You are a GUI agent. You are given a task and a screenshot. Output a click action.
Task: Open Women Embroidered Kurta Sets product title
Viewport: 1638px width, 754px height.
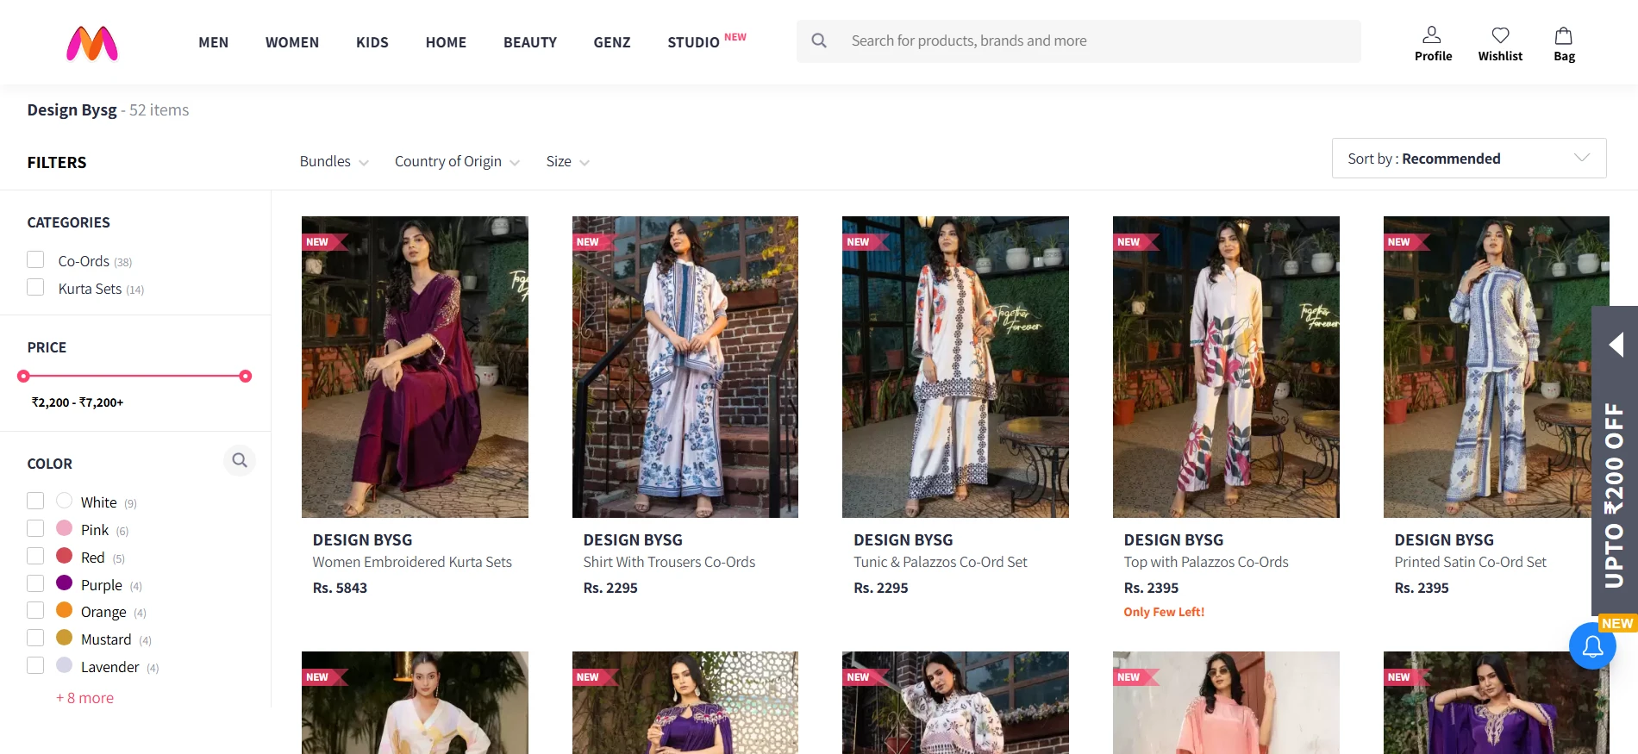click(412, 562)
